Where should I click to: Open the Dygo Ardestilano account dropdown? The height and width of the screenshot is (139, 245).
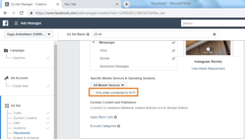(29, 34)
